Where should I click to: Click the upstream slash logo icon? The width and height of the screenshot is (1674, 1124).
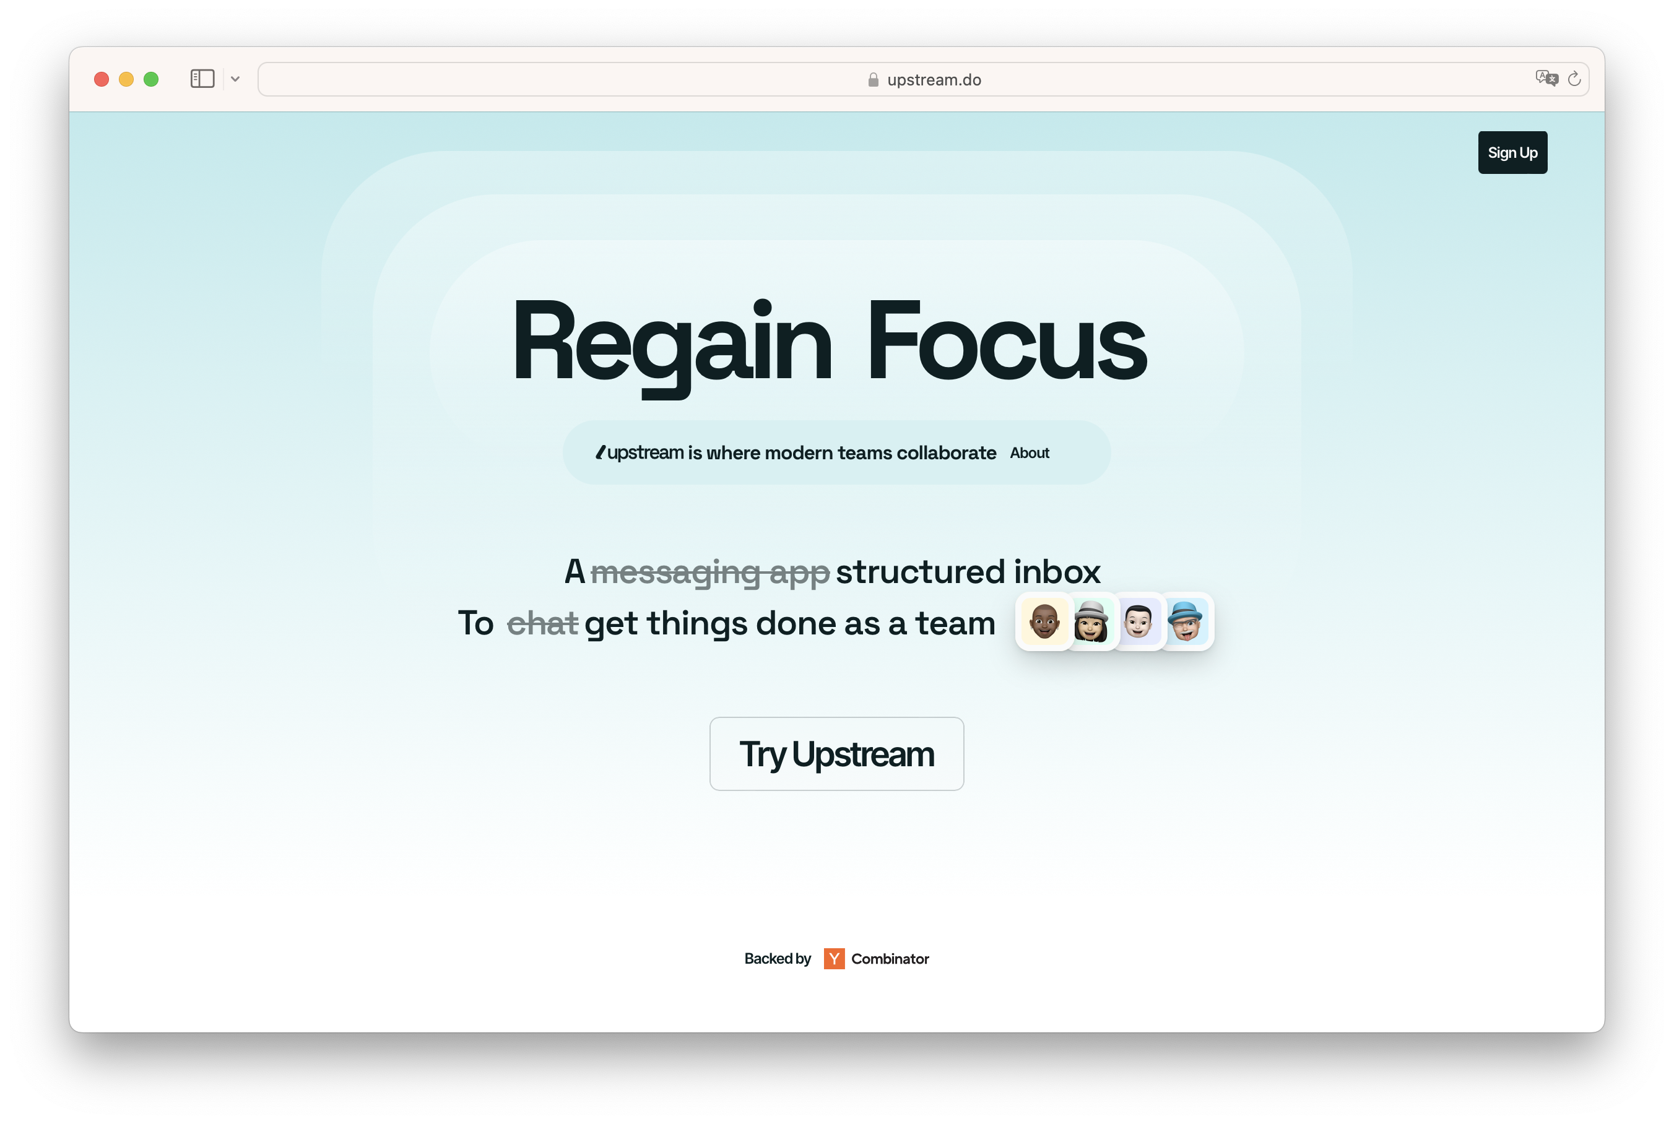click(x=601, y=452)
